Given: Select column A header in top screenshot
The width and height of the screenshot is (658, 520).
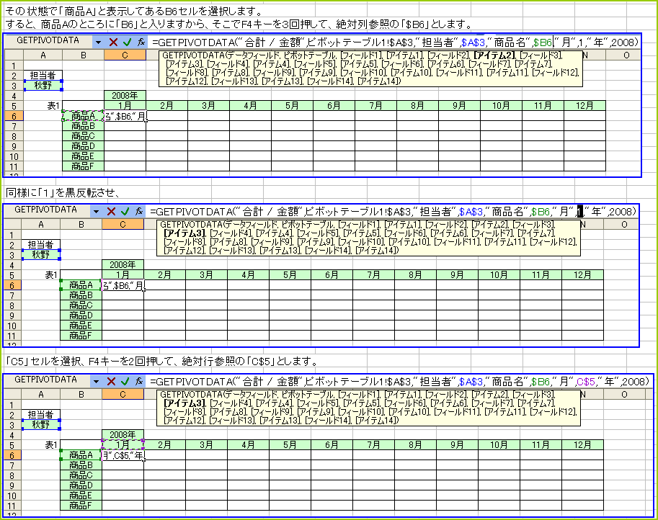Looking at the screenshot, I should tap(43, 55).
